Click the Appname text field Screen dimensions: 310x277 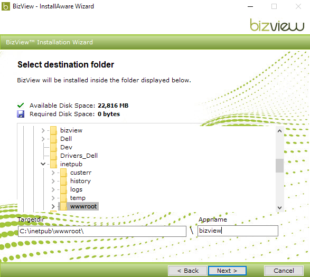238,231
